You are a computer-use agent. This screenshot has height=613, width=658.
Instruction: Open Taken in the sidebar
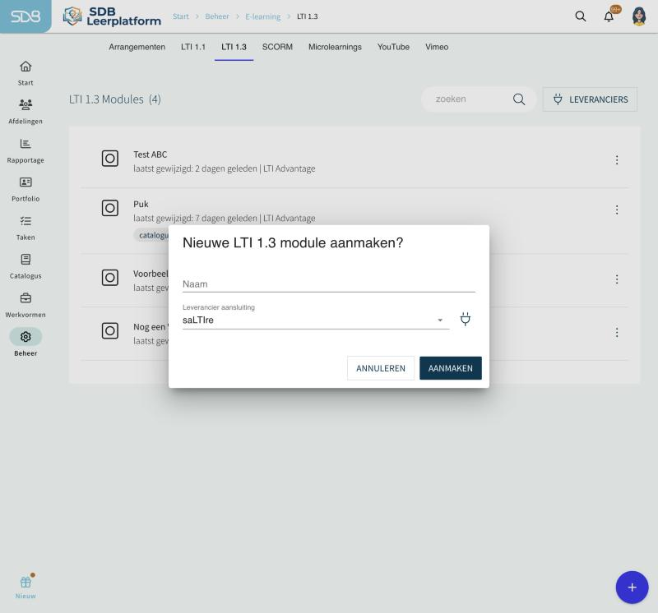tap(25, 228)
